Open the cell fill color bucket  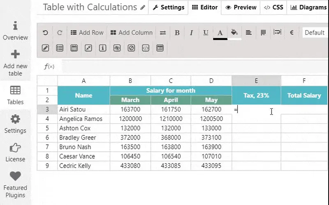234,33
